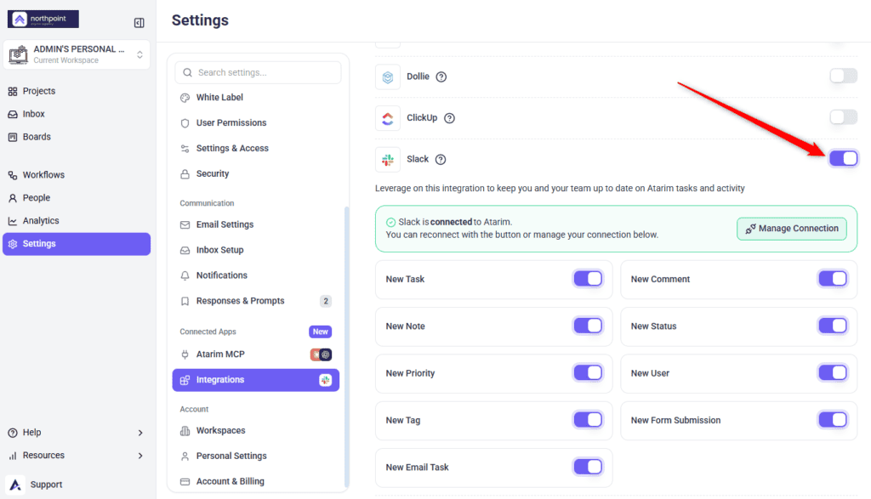
Task: Click Support at sidebar bottom
Action: click(46, 485)
